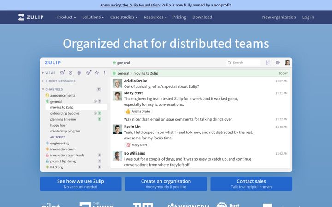Click the user list icon

coord(268,63)
